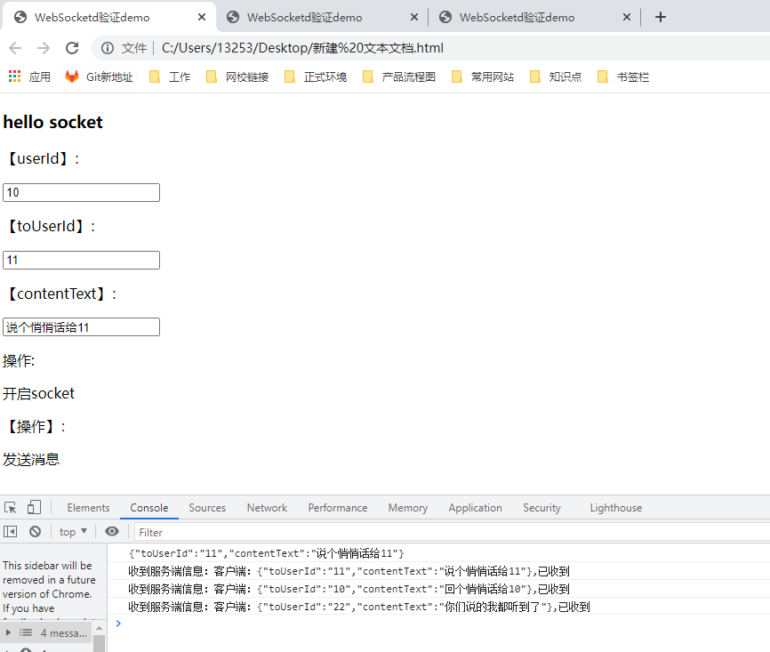770x652 pixels.
Task: Open the 常用网站 bookmark folder
Action: (483, 76)
